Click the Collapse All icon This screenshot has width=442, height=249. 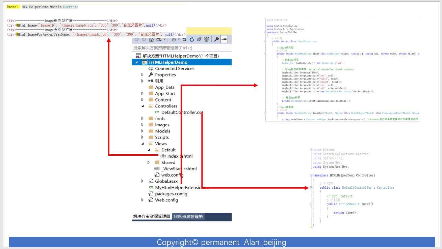coord(199,39)
